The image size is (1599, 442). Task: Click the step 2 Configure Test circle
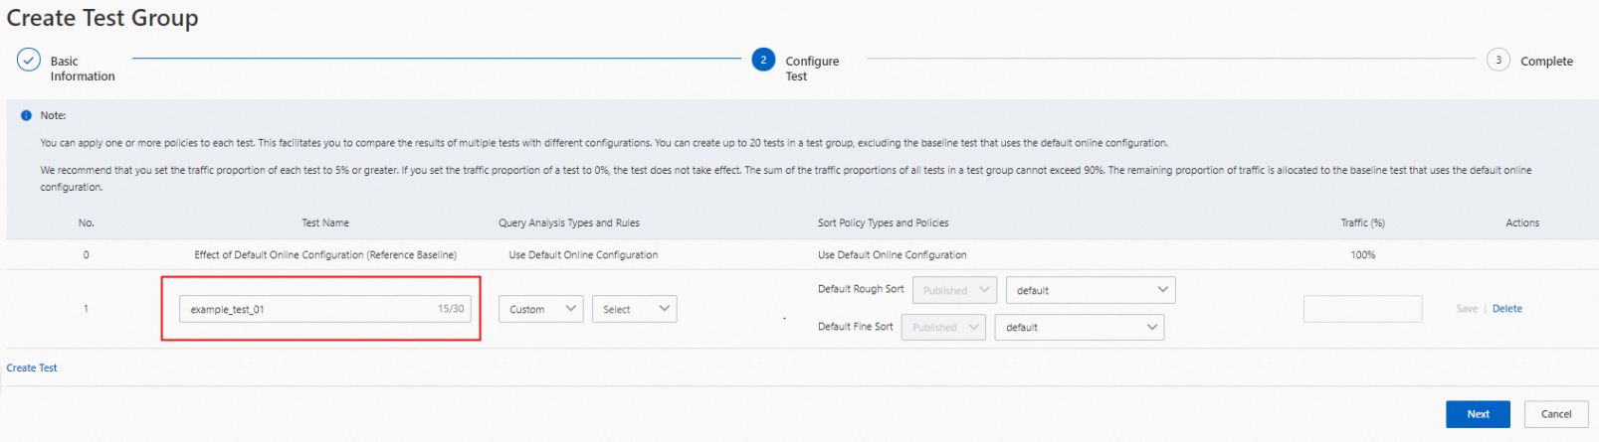pos(763,61)
